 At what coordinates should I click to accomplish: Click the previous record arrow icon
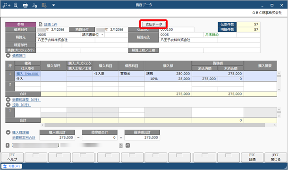(x=8, y=145)
